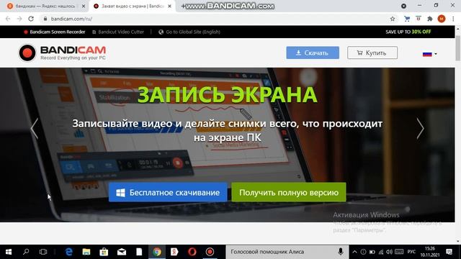461x259 pixels.
Task: Open the Windows Start menu
Action: click(9, 252)
